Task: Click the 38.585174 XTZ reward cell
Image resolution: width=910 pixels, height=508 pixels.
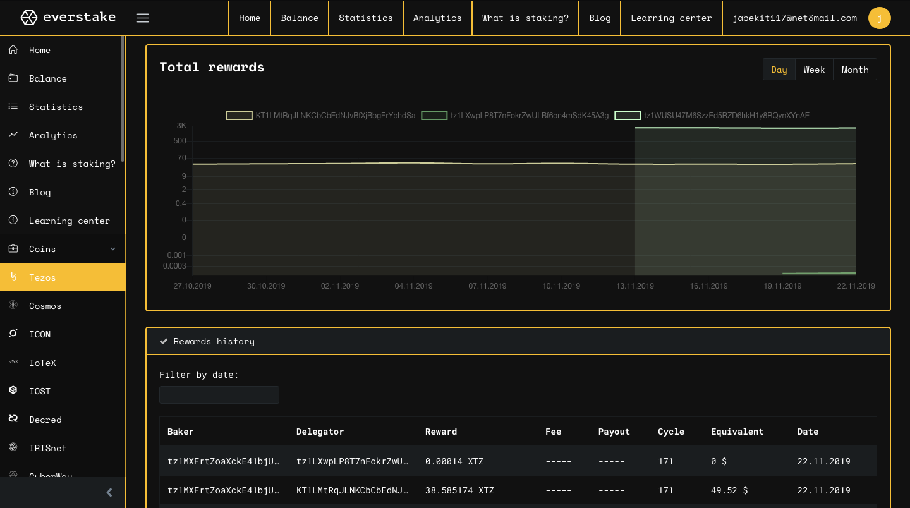Action: (x=459, y=490)
